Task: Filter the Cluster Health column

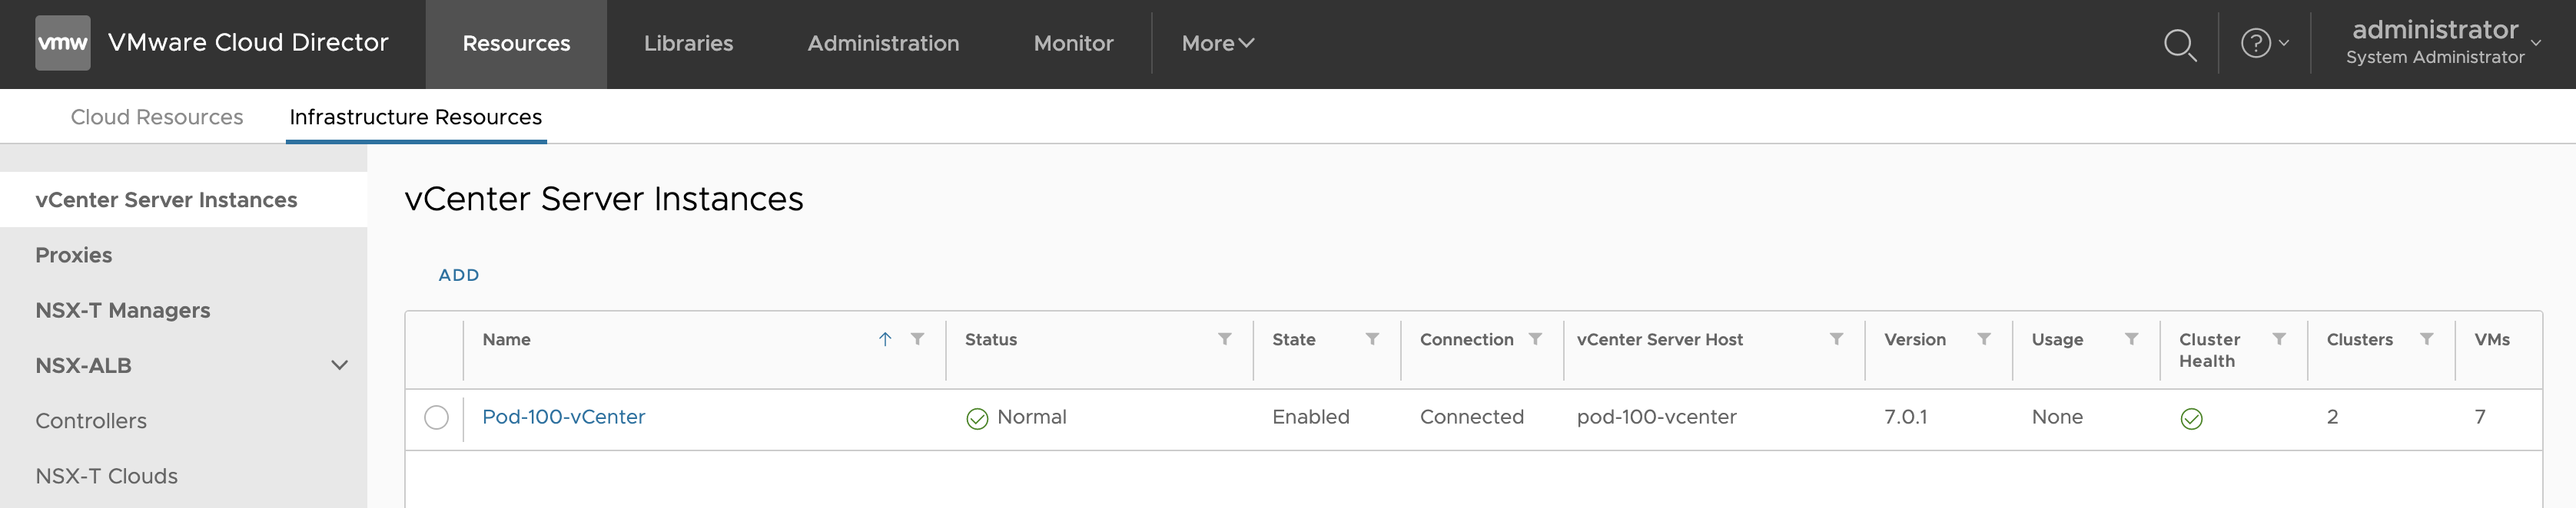Action: click(2279, 339)
